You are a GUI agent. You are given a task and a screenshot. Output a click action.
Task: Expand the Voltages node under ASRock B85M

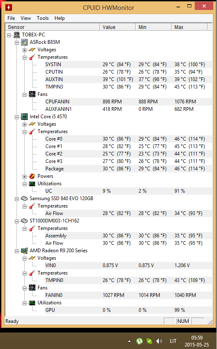click(x=24, y=50)
